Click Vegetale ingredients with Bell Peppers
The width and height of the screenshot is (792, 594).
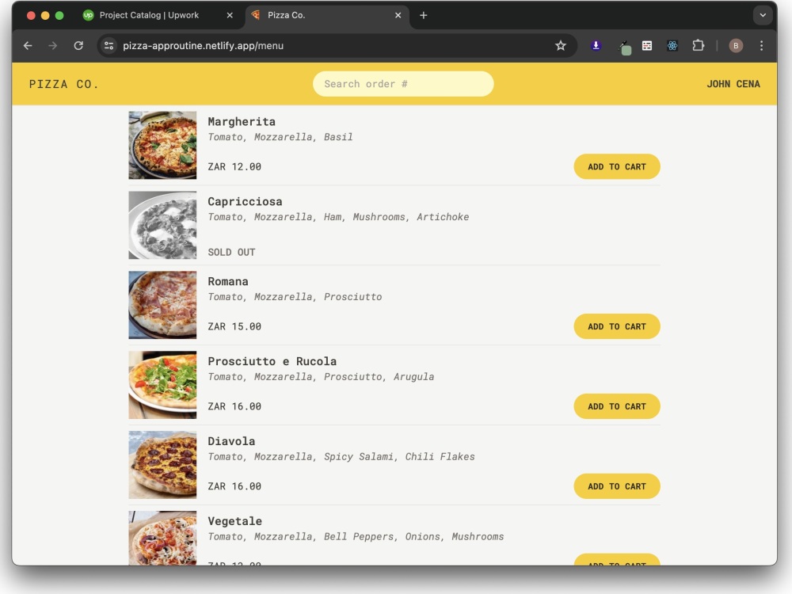(356, 537)
